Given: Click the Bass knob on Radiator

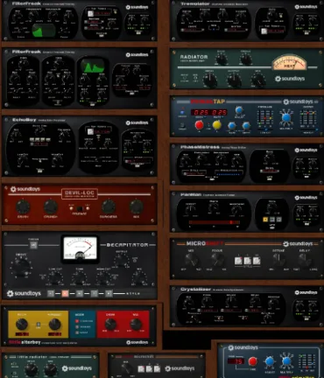Looking at the screenshot, I should tap(222, 59).
